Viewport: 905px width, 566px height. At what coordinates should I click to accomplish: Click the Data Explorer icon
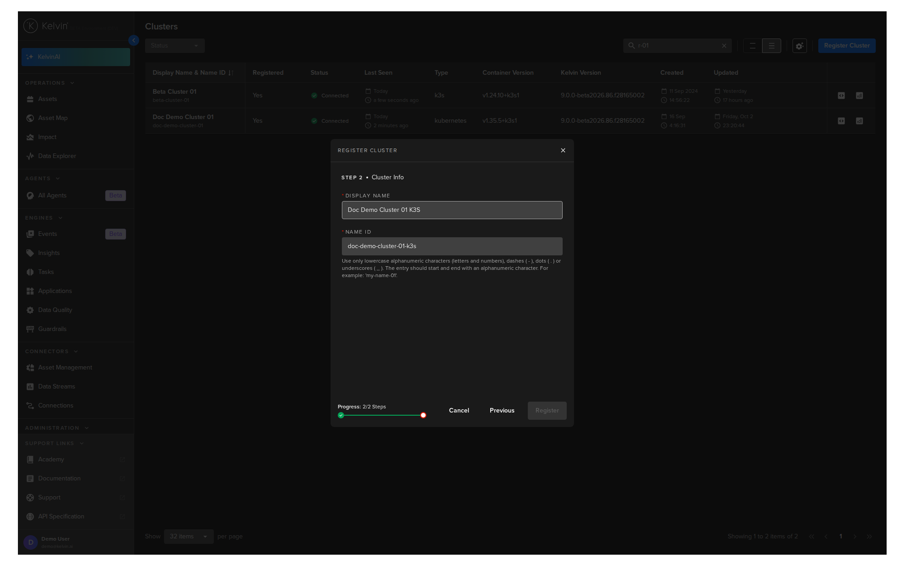click(30, 156)
